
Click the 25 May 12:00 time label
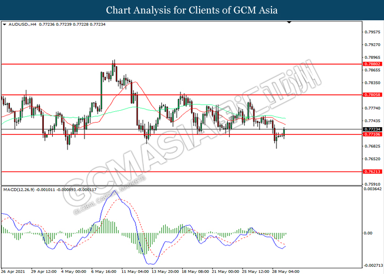click(x=256, y=272)
